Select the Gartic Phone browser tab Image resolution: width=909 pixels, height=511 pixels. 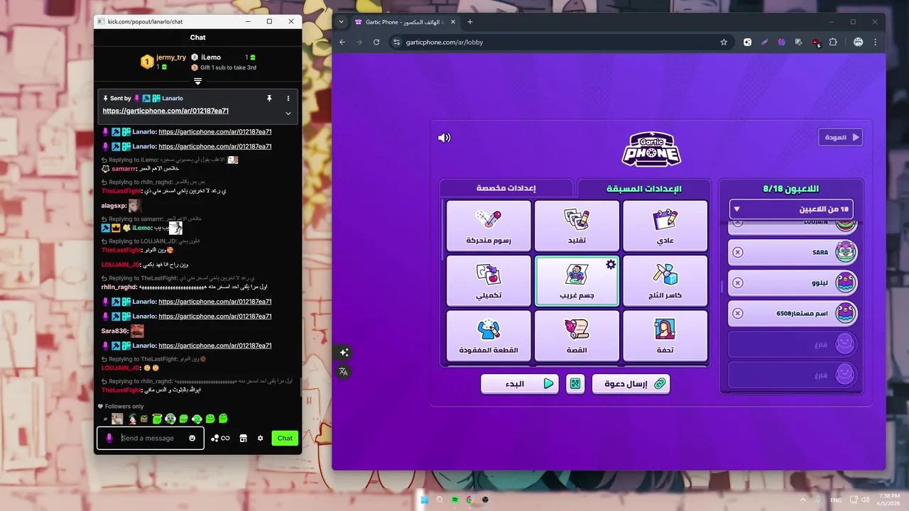[405, 22]
